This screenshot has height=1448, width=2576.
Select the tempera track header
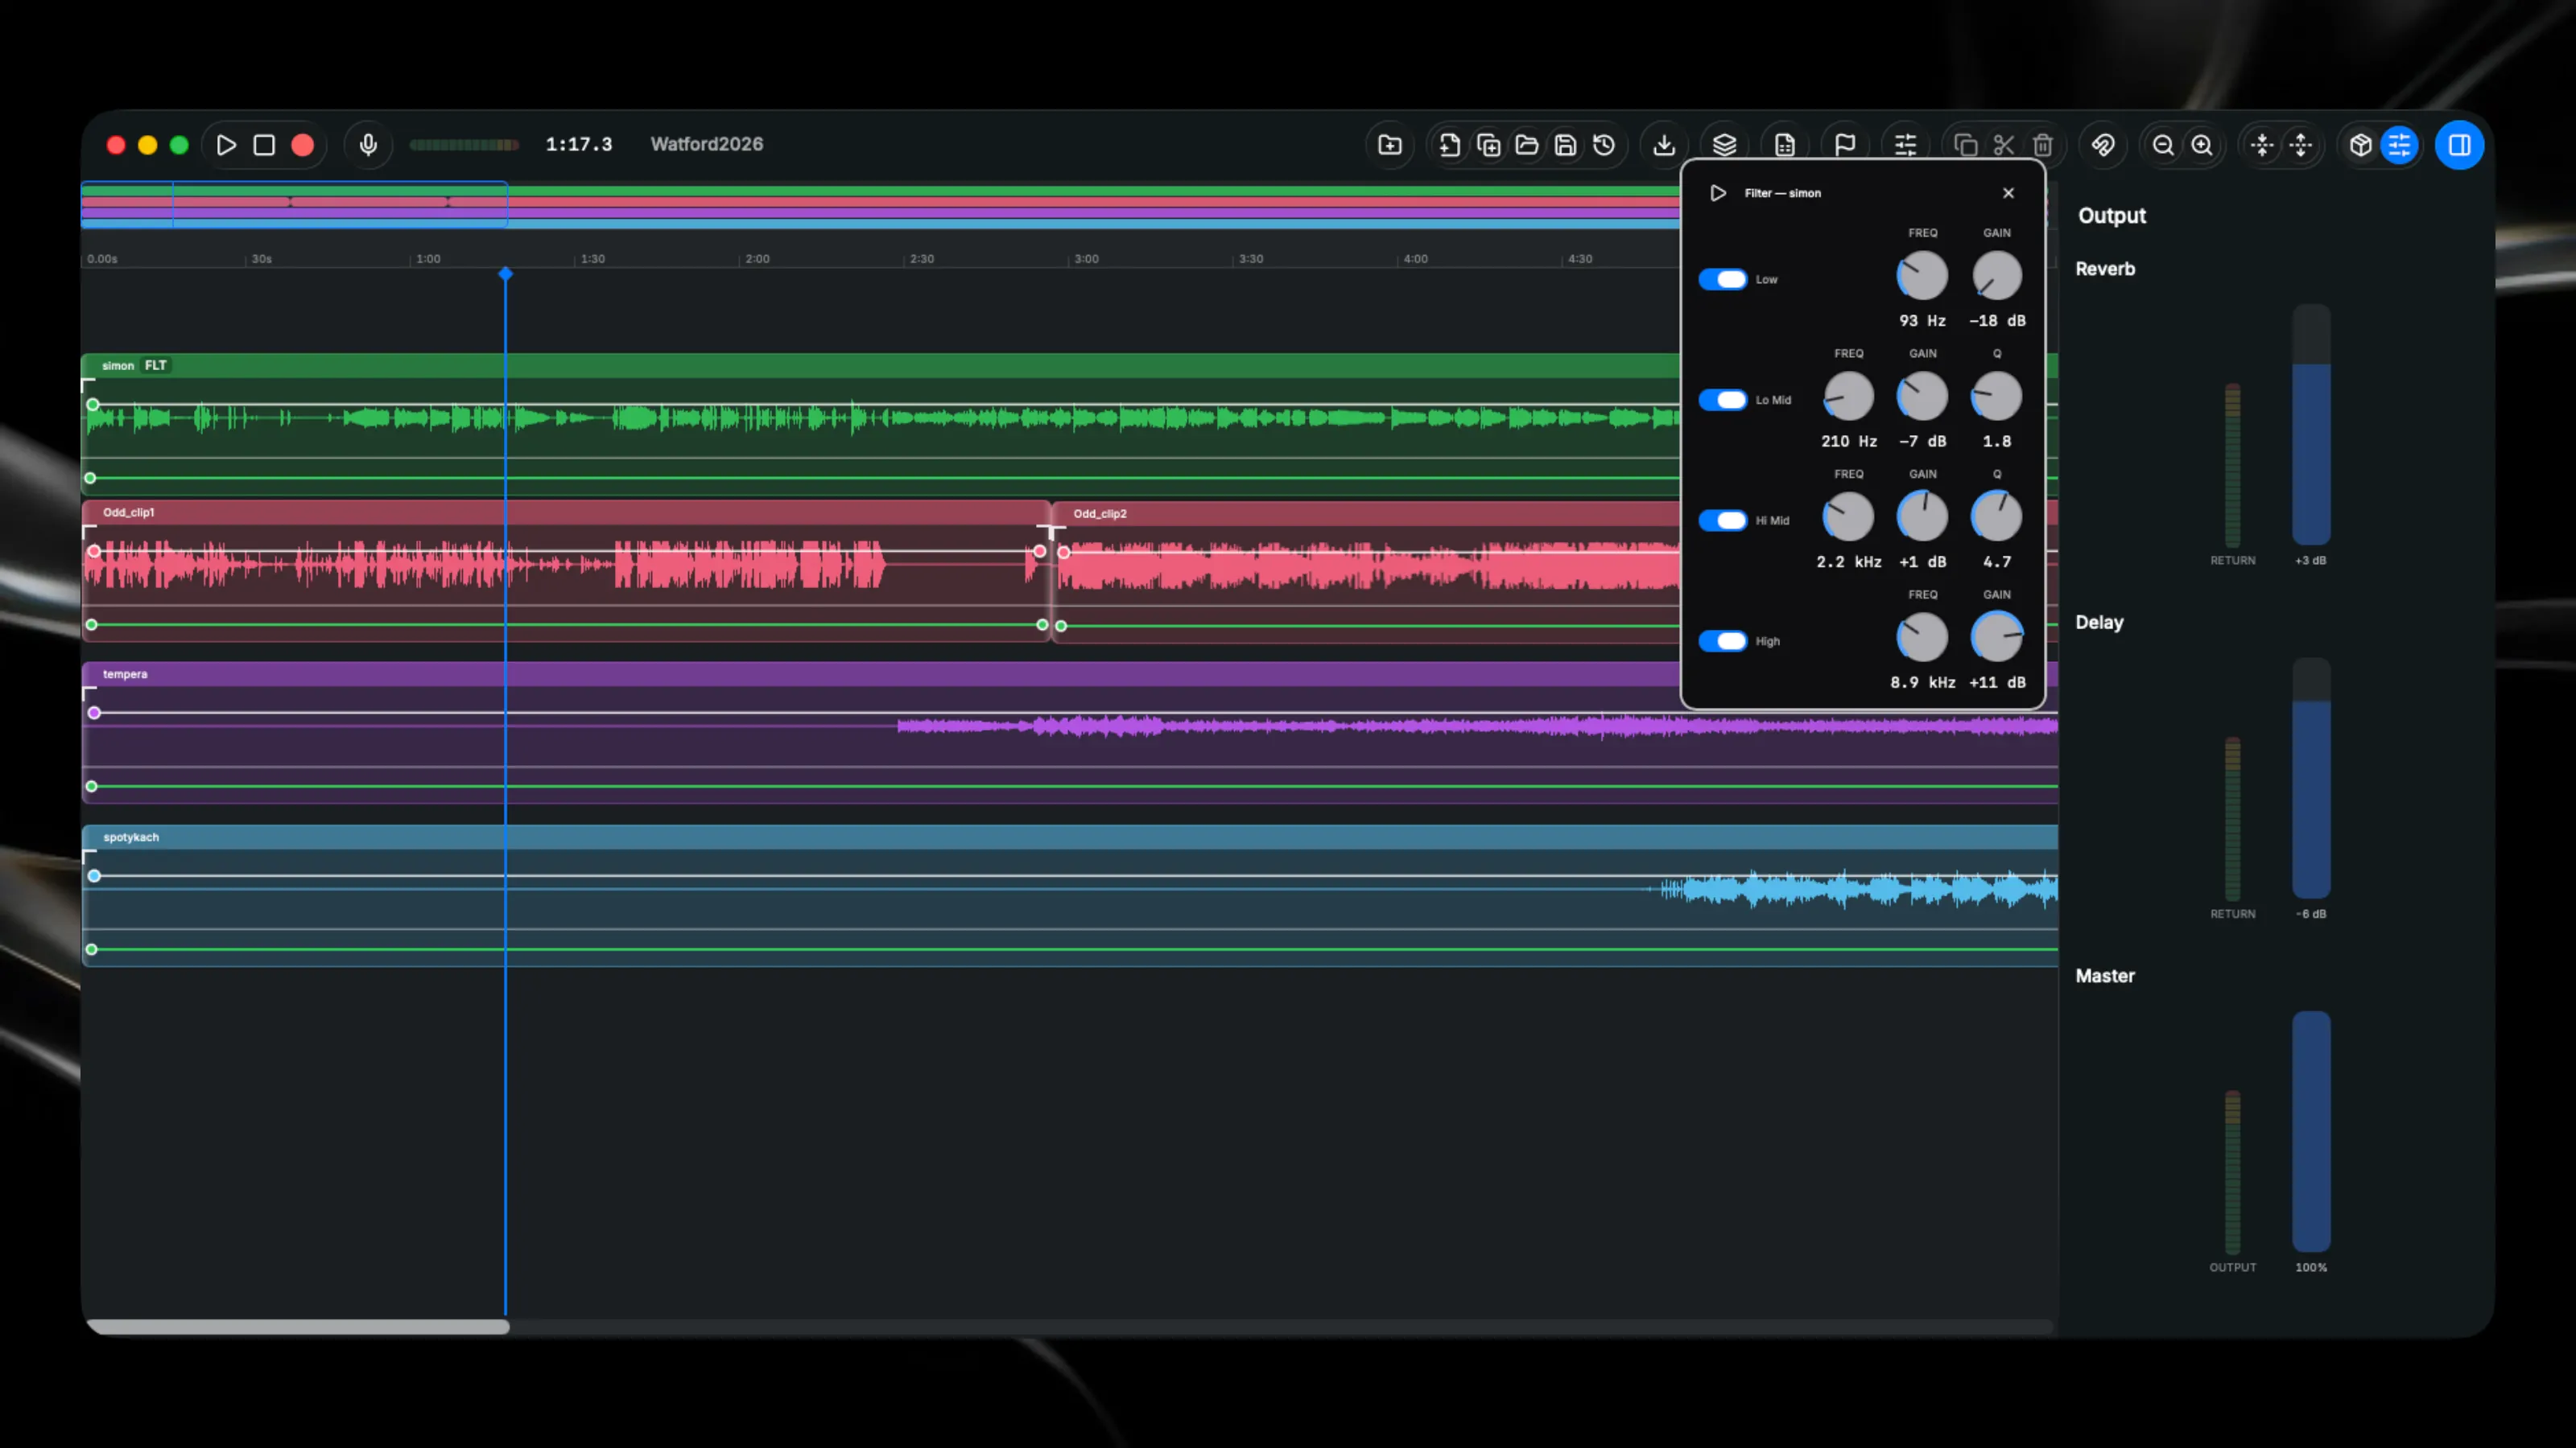pyautogui.click(x=880, y=675)
